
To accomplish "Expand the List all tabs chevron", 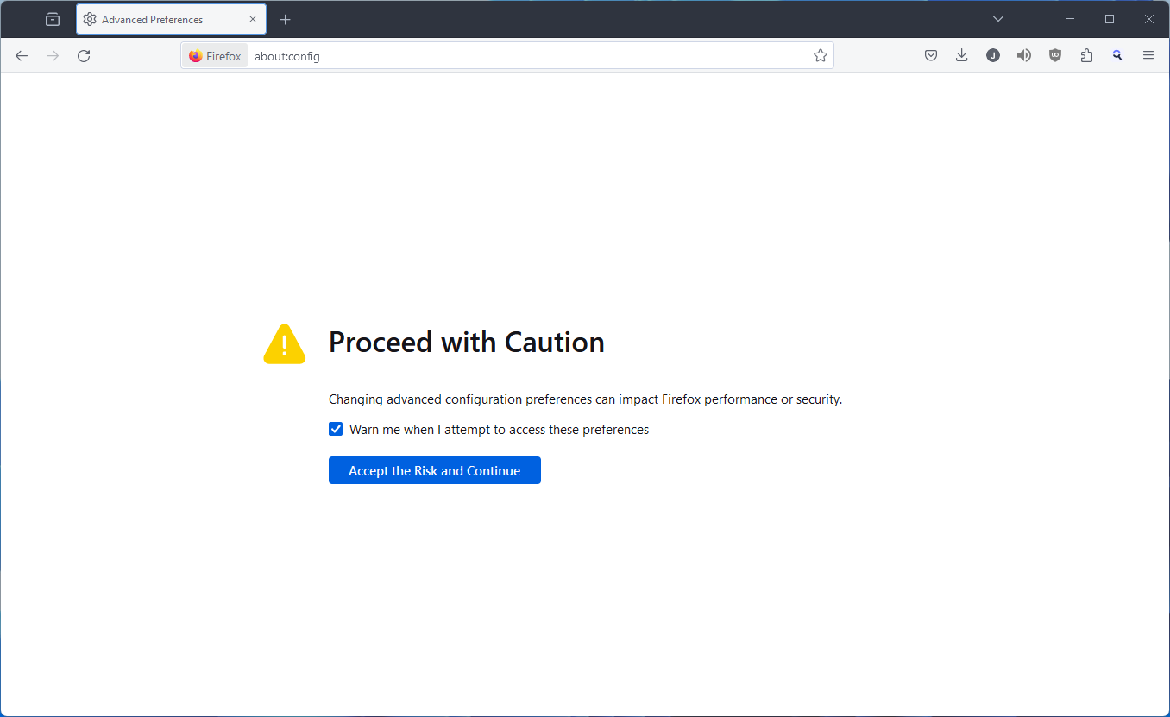I will click(x=998, y=19).
